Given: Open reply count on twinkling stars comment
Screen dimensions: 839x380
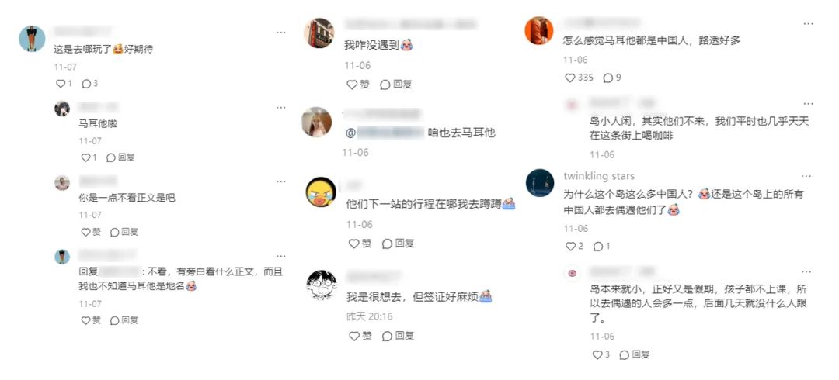Looking at the screenshot, I should pos(601,247).
